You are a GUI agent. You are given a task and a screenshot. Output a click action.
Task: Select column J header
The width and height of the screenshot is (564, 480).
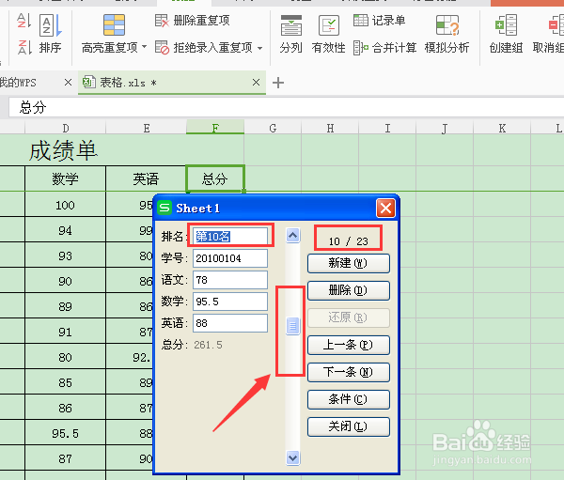(445, 128)
